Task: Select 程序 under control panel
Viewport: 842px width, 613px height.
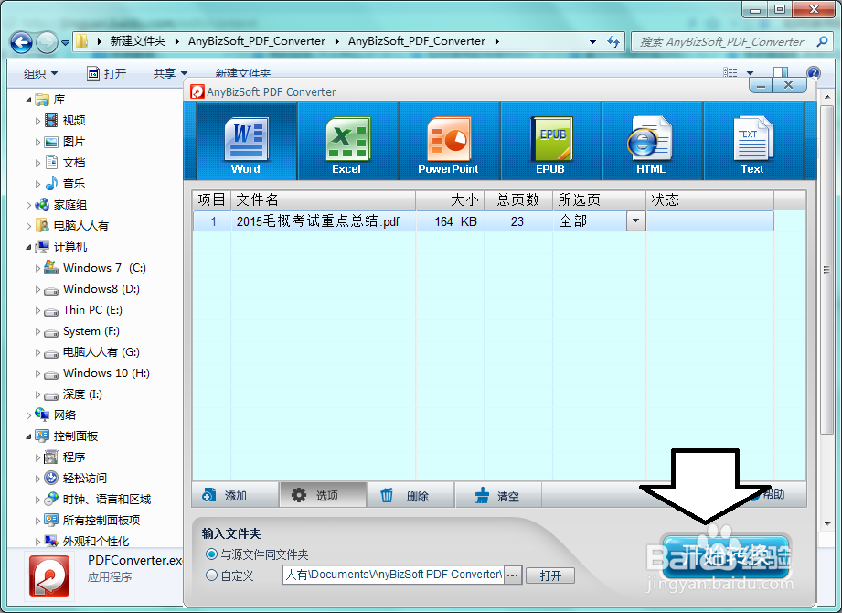Action: tap(73, 457)
